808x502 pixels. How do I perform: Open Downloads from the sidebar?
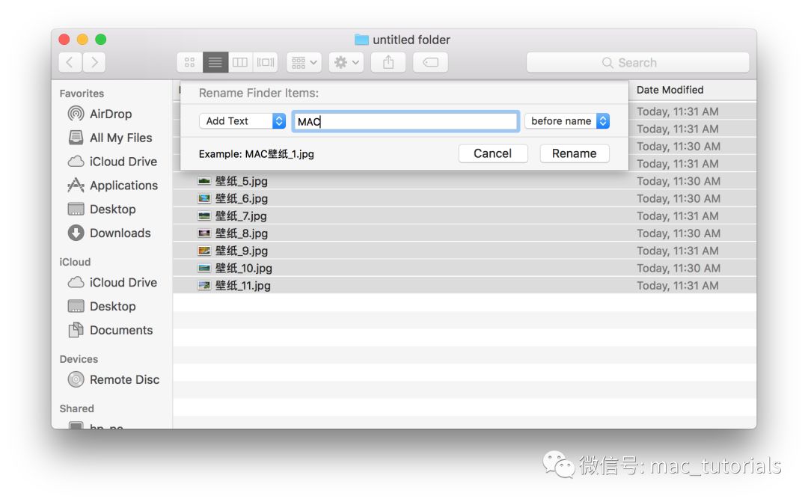(x=120, y=233)
